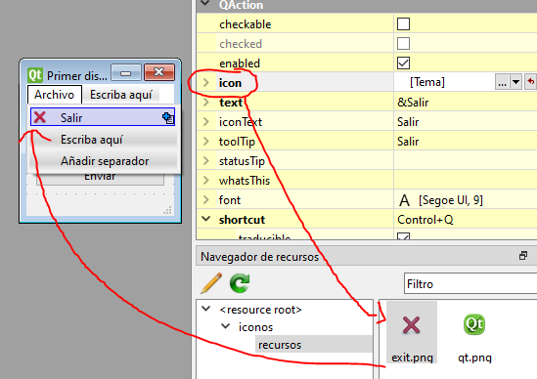Image resolution: width=537 pixels, height=379 pixels.
Task: Close the Primer dis... form window
Action: 159,72
